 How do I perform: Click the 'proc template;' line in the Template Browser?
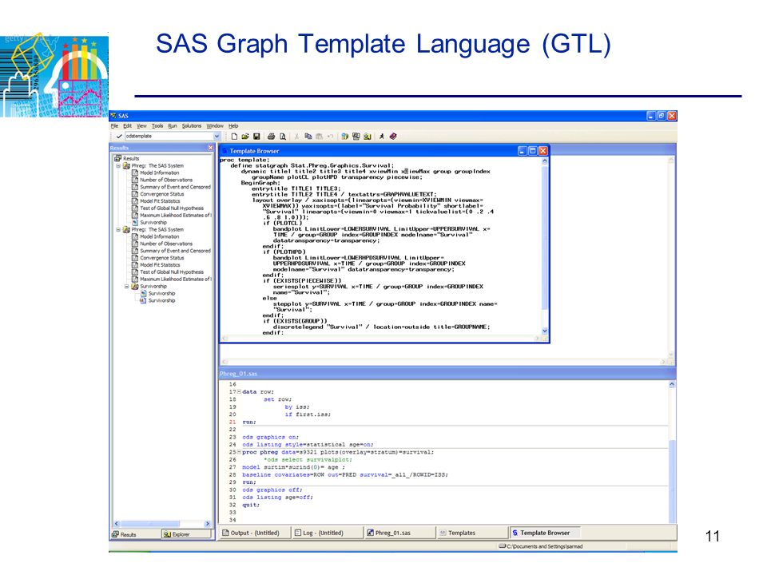(x=244, y=160)
